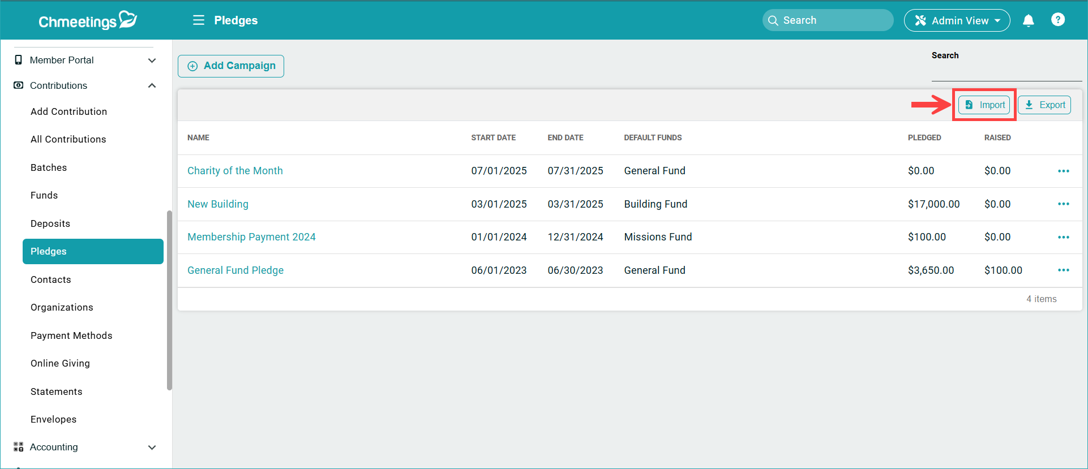Open the Batches sidebar item

coord(49,167)
